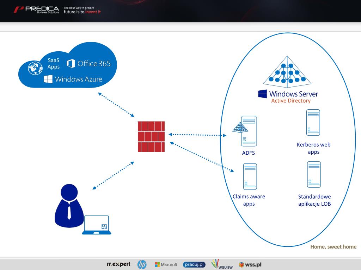Click the 'Claims aware apps' label
This screenshot has width=361, height=270.
249,200
